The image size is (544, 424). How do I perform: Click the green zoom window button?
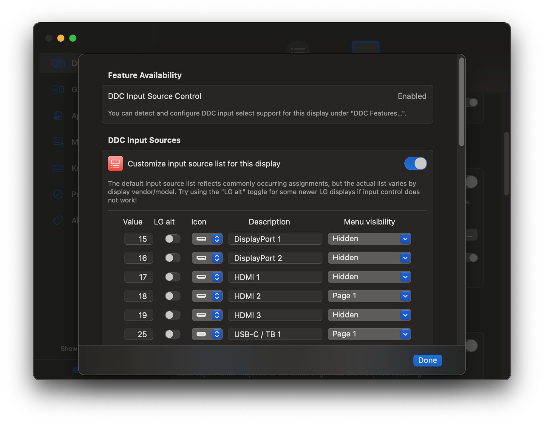(x=73, y=38)
